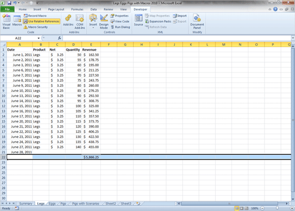Select the Quantity header cell

click(x=73, y=50)
